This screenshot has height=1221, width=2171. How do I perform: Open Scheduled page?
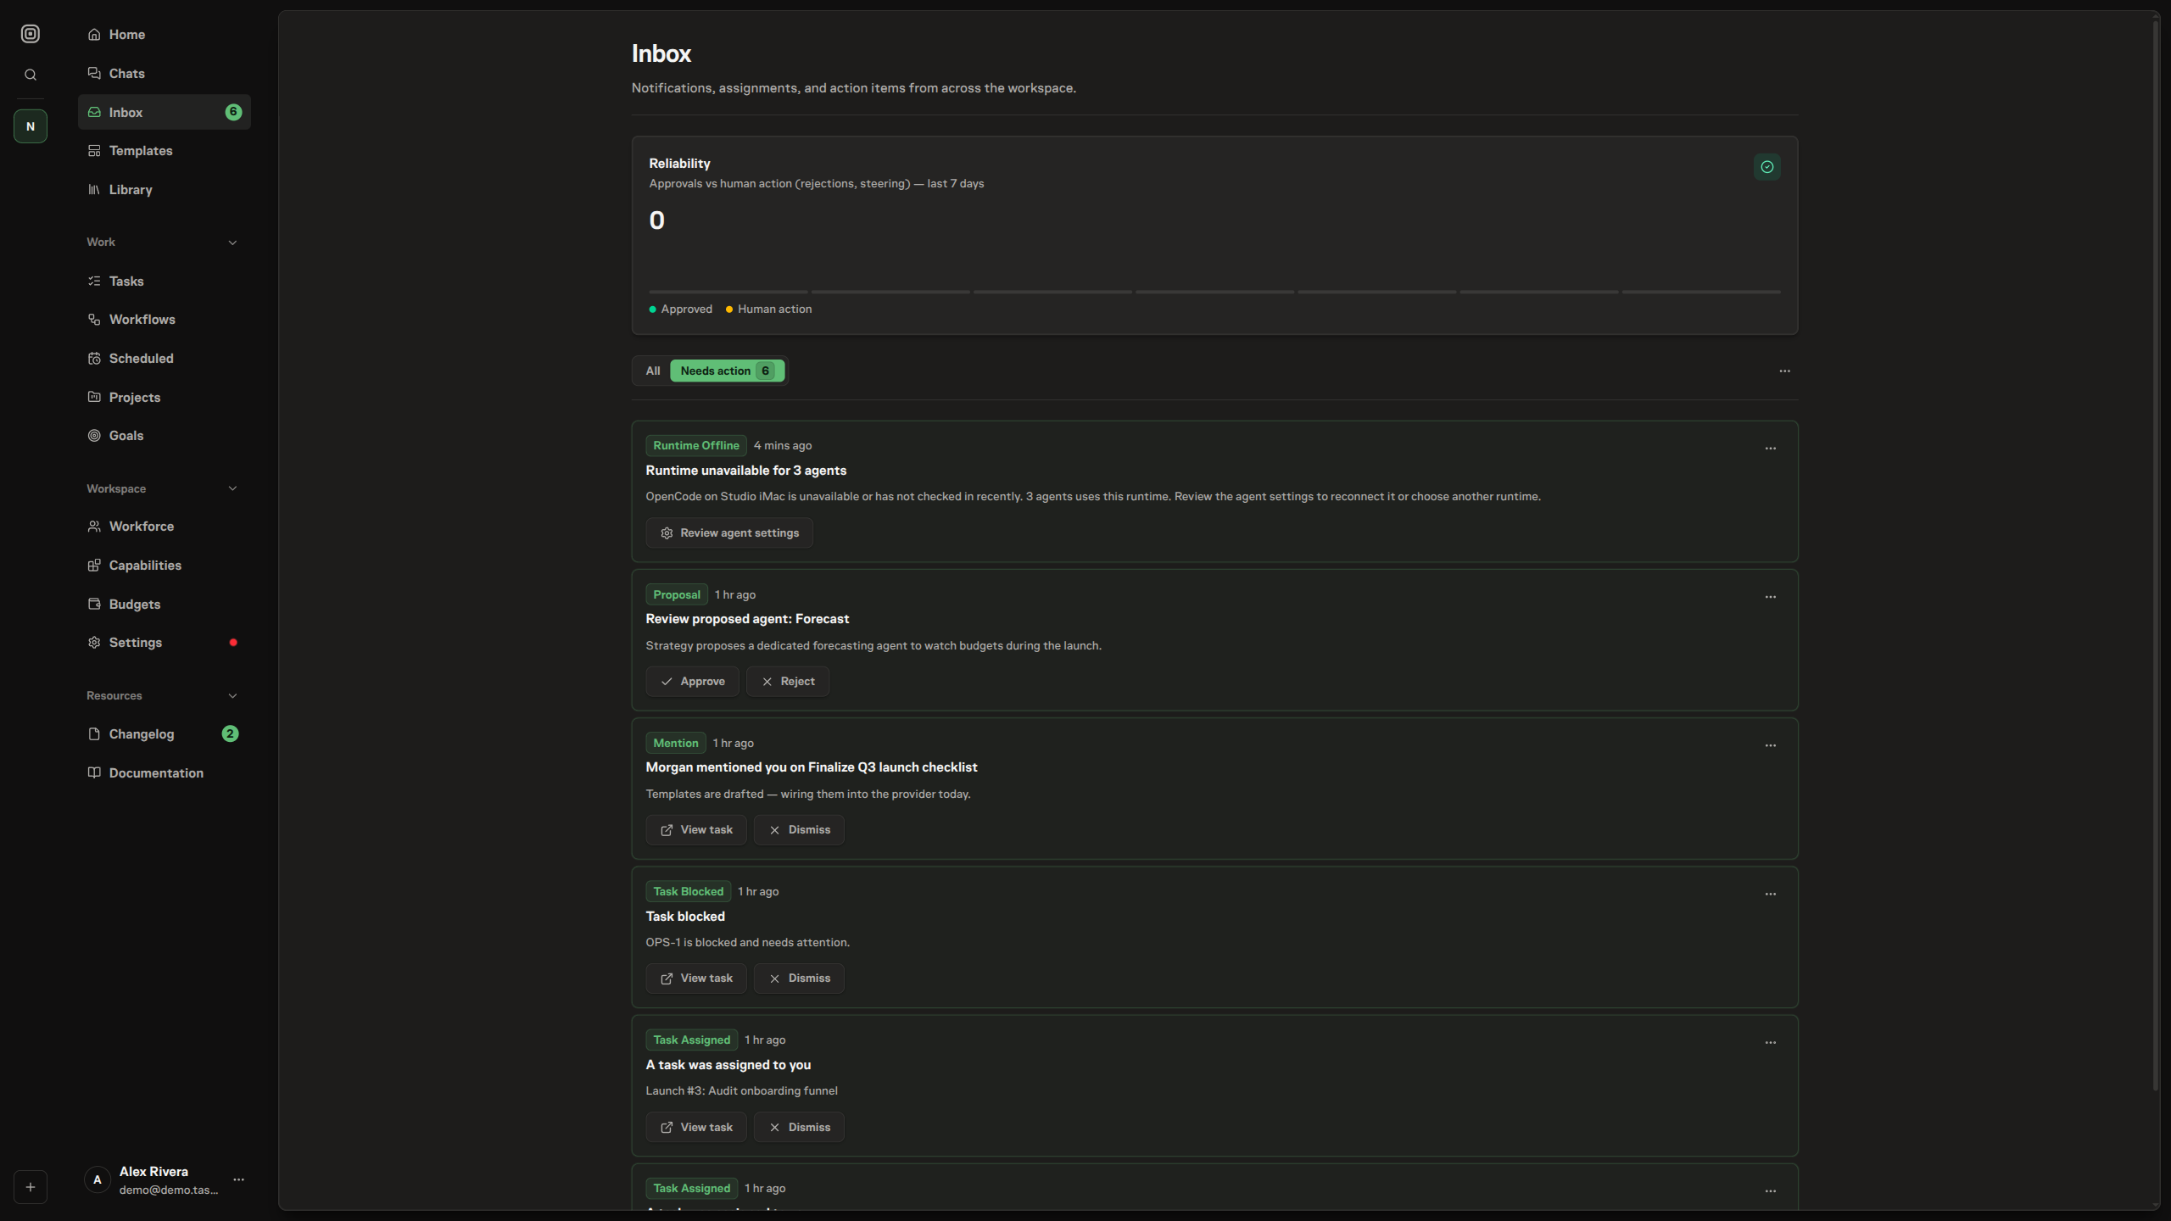(165, 359)
